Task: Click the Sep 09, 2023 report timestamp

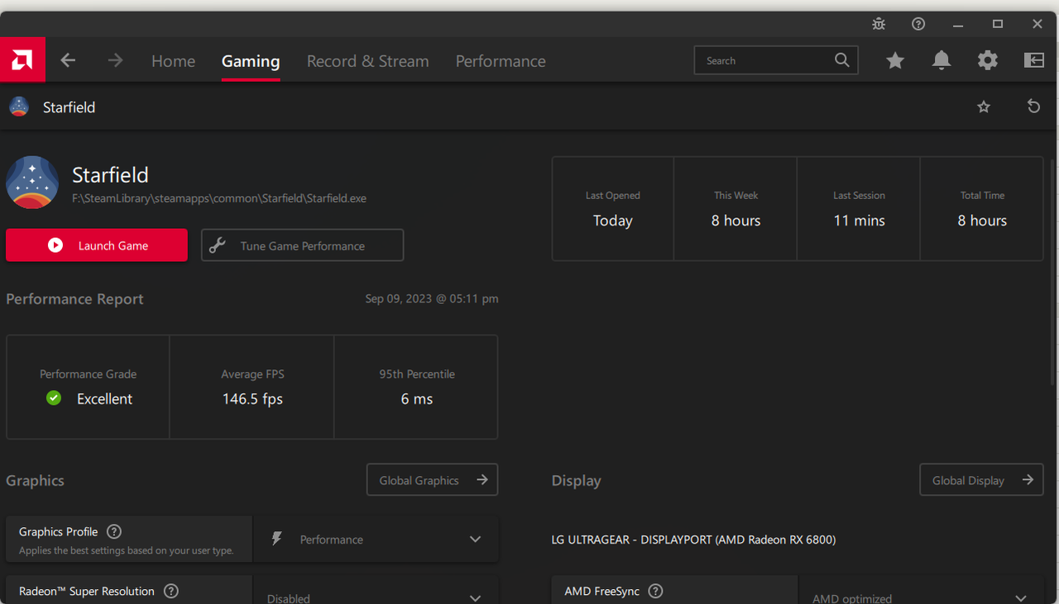Action: (432, 298)
